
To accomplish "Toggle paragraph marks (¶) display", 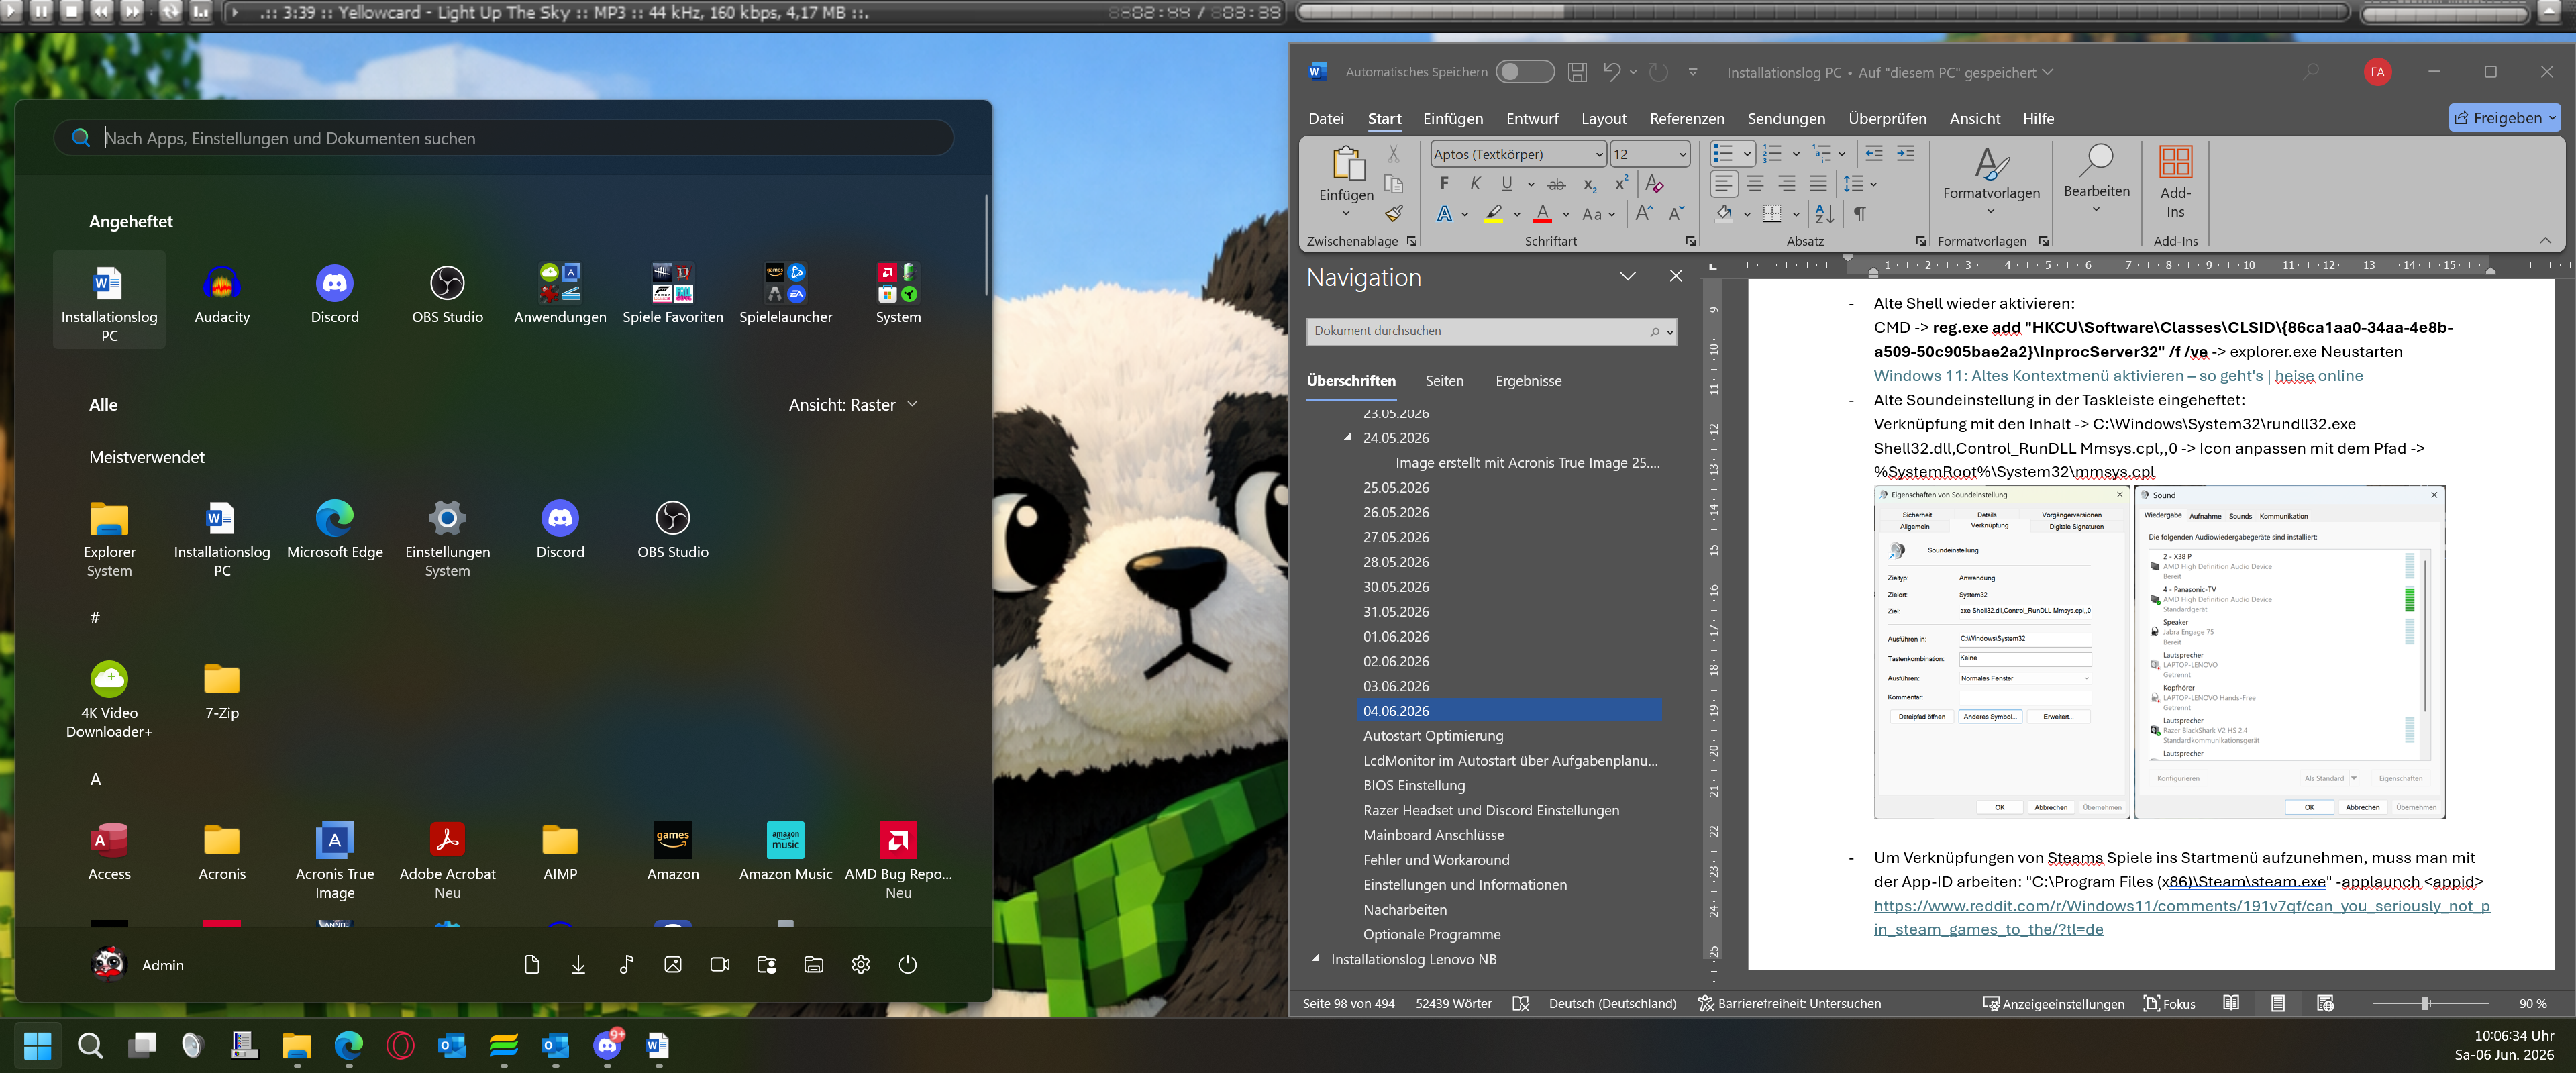I will pos(1860,213).
